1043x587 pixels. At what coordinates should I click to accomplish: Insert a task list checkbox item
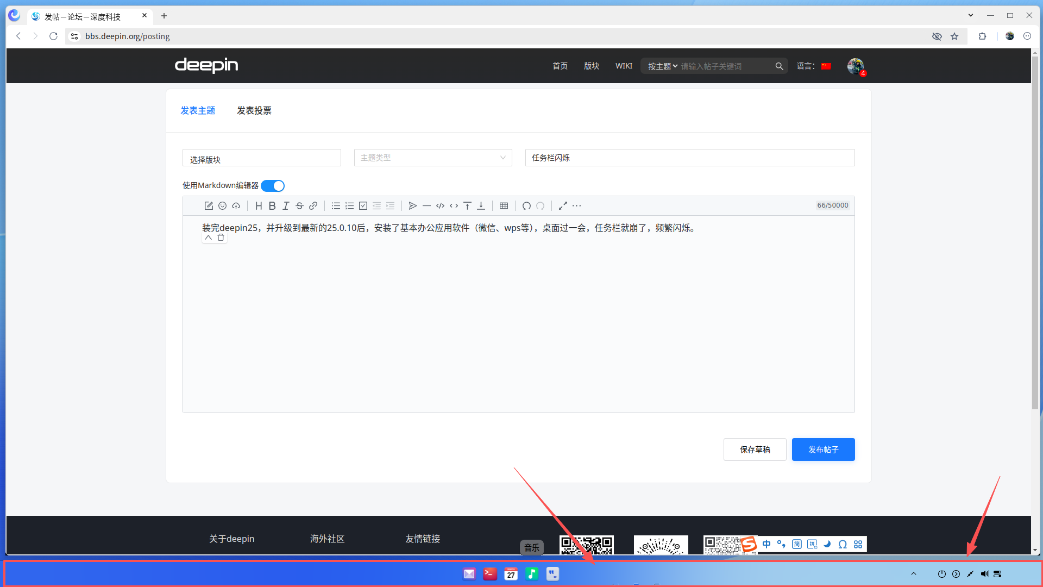click(363, 205)
